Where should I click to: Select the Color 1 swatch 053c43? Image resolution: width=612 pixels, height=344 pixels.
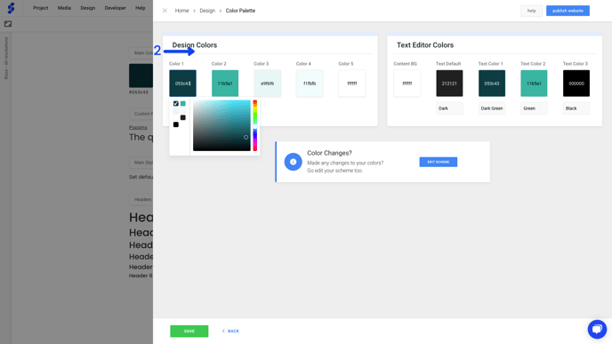click(182, 83)
